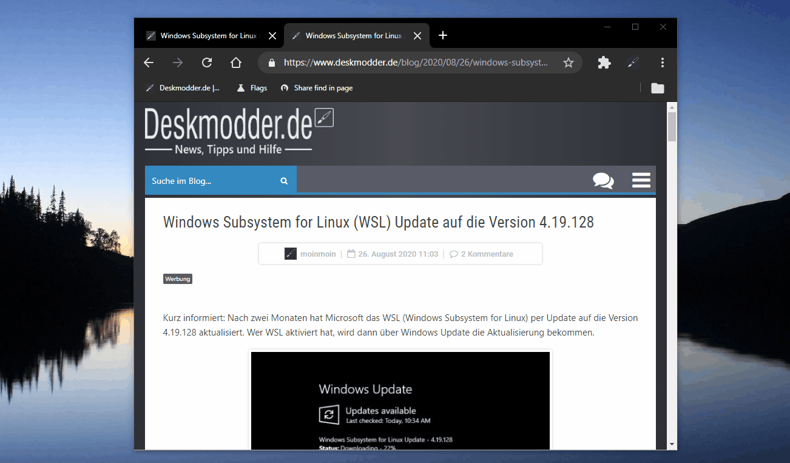
Task: Click the calendar icon beside the date
Action: [x=351, y=254]
